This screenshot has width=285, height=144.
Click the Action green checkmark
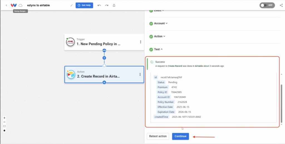click(151, 36)
